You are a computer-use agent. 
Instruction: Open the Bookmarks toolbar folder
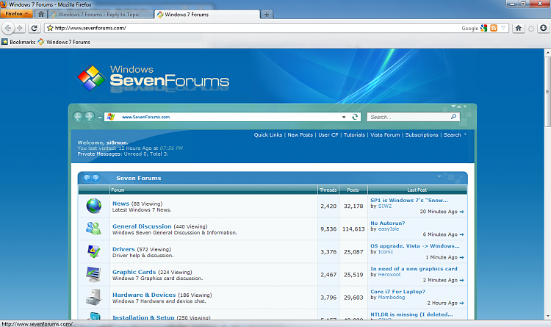18,42
